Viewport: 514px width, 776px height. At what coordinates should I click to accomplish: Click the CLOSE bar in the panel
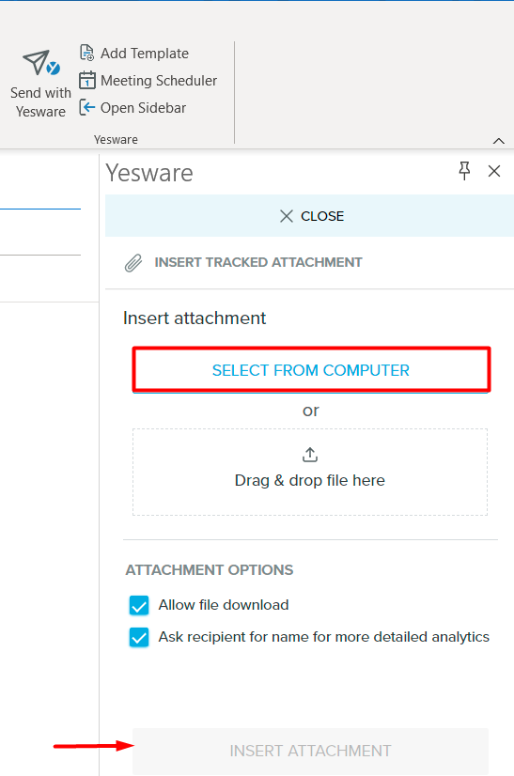point(309,216)
